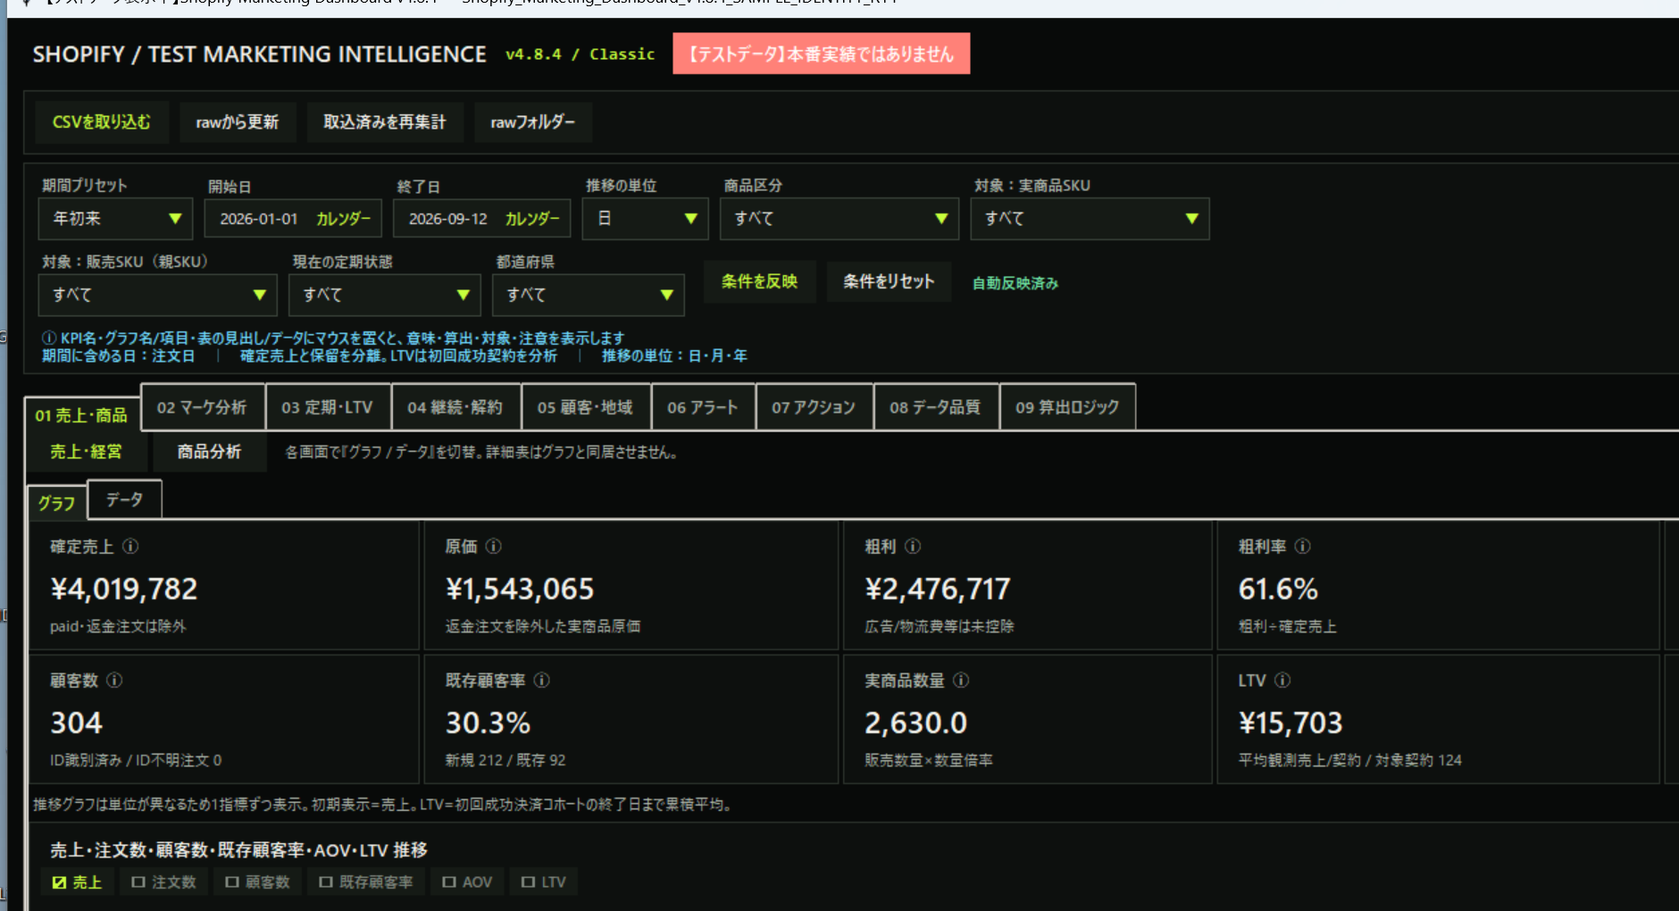Screen dimensions: 1679x911
Task: Open the 対象：実商品SKU dropdown
Action: pyautogui.click(x=1090, y=219)
